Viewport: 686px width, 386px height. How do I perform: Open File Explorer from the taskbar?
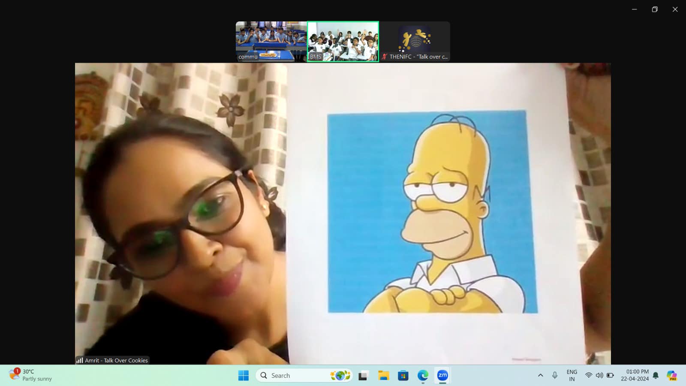coord(383,376)
